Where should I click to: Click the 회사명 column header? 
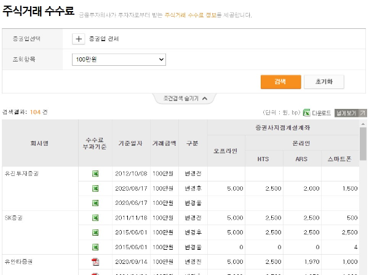click(39, 143)
